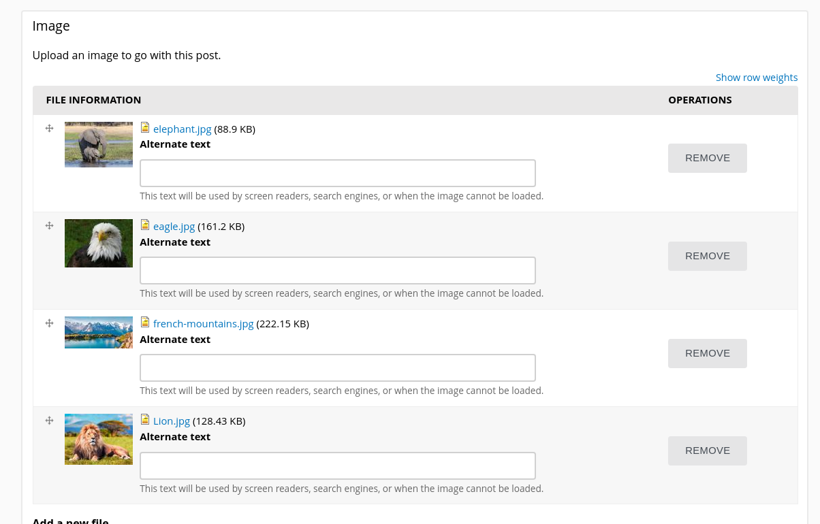This screenshot has width=820, height=524.
Task: Remove the french-mountains.jpg upload
Action: (x=707, y=353)
